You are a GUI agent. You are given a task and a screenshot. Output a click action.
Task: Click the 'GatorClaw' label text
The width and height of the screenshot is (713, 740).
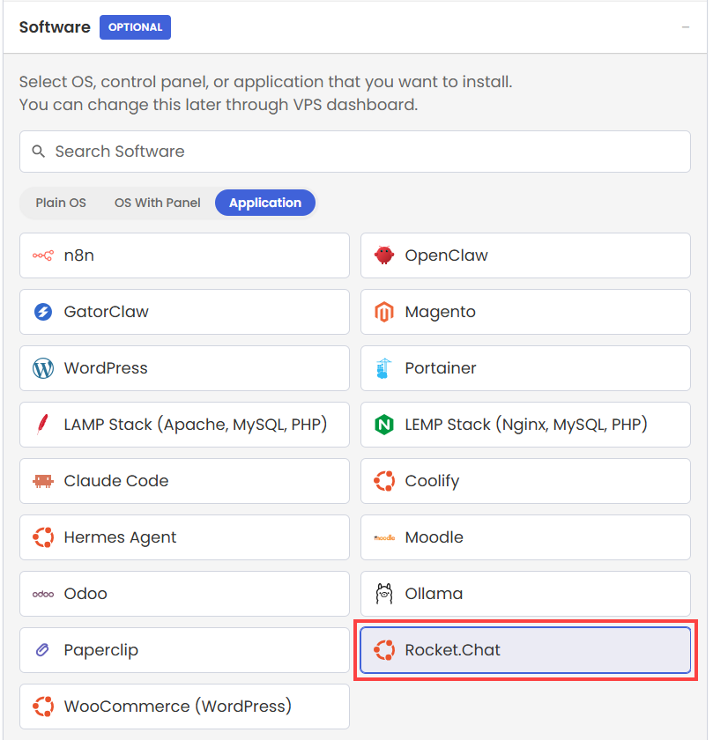tap(107, 312)
